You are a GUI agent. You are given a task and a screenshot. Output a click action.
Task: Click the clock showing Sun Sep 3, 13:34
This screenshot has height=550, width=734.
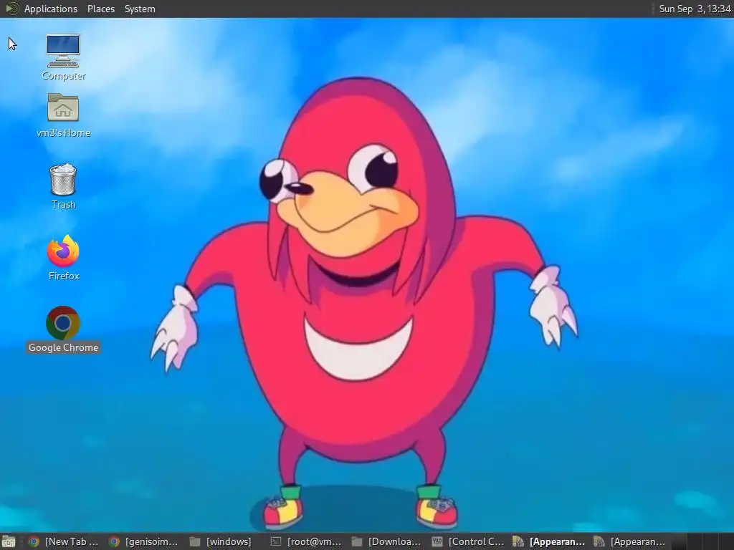pos(695,9)
